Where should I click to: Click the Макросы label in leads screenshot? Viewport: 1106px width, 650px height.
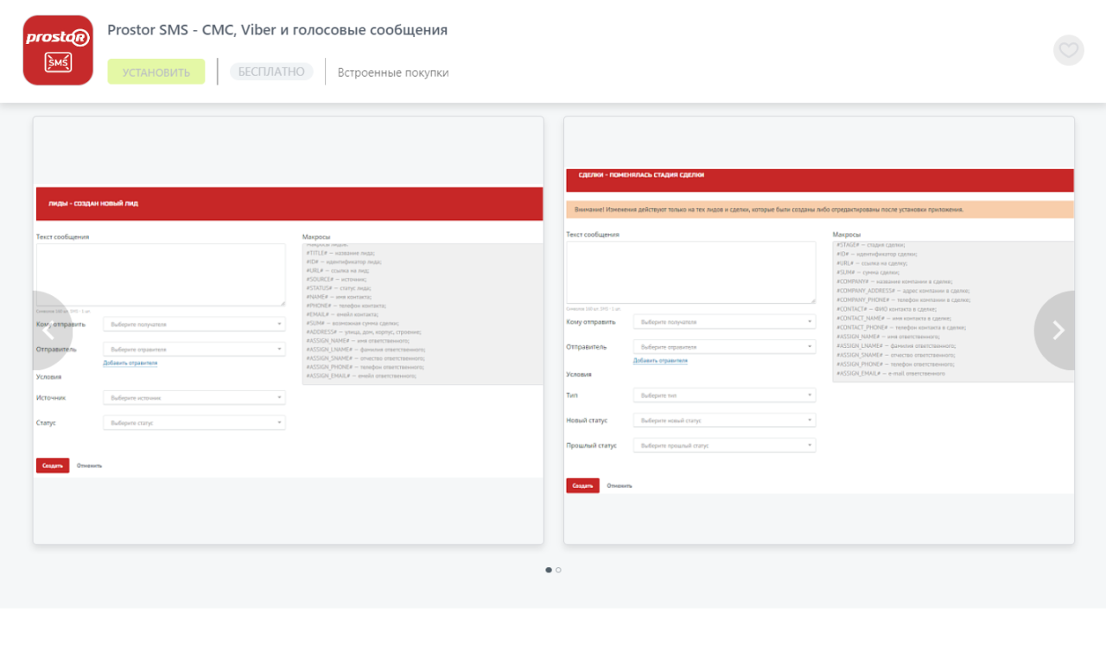[316, 237]
